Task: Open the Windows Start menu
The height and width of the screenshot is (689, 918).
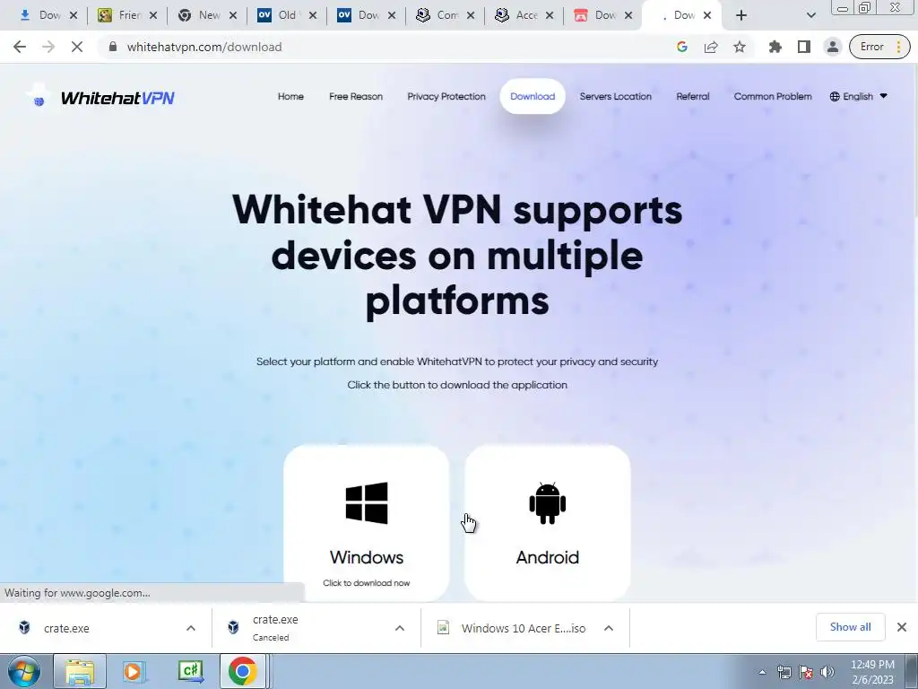Action: 23,671
